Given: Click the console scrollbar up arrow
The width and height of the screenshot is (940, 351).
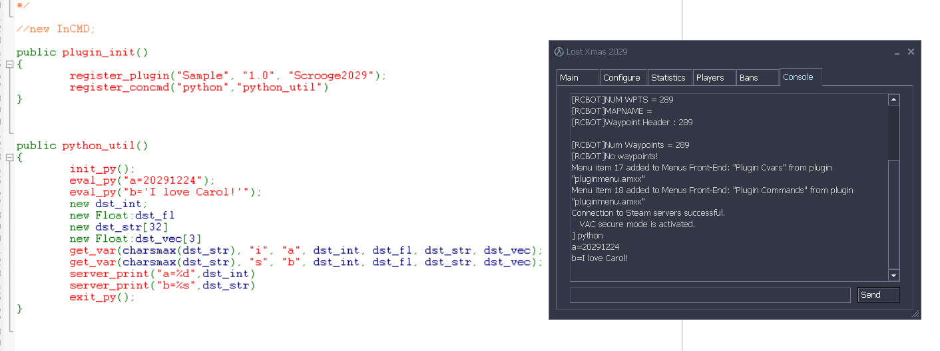Looking at the screenshot, I should (894, 100).
